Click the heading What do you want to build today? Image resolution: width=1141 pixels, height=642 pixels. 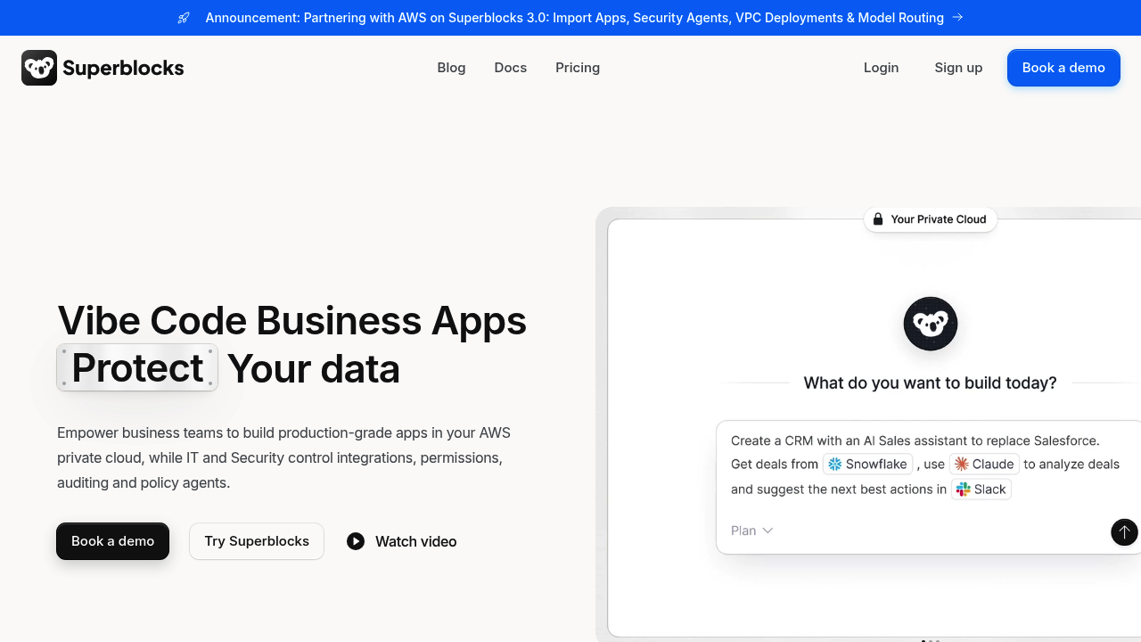930,383
